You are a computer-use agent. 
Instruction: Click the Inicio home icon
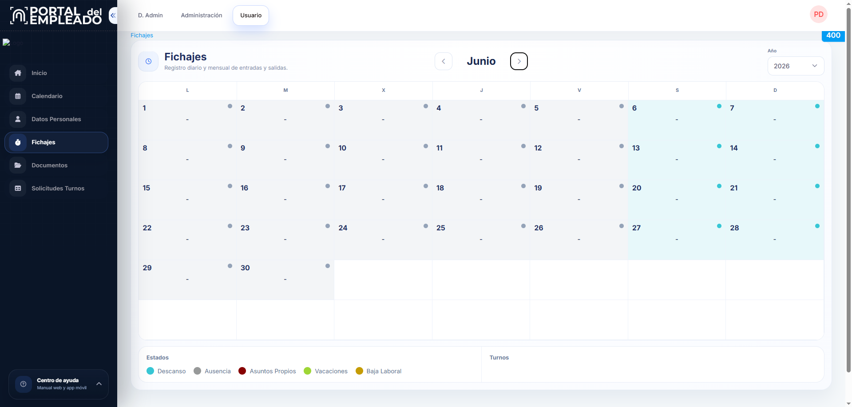(18, 73)
